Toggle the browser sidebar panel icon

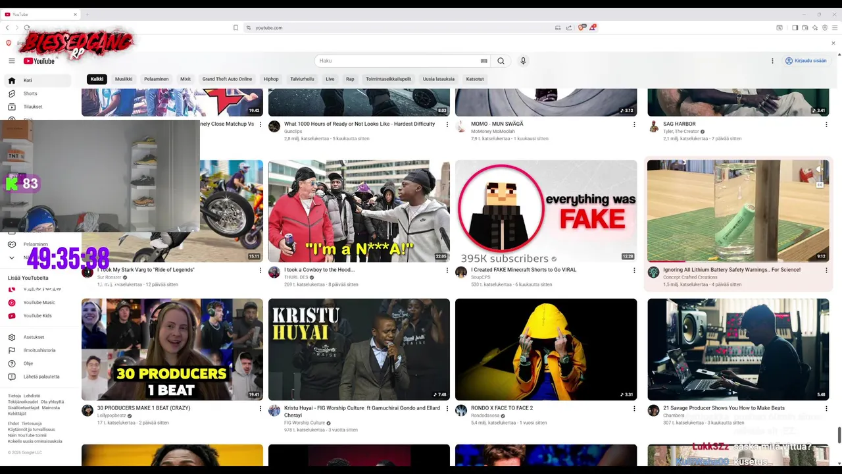click(x=795, y=28)
